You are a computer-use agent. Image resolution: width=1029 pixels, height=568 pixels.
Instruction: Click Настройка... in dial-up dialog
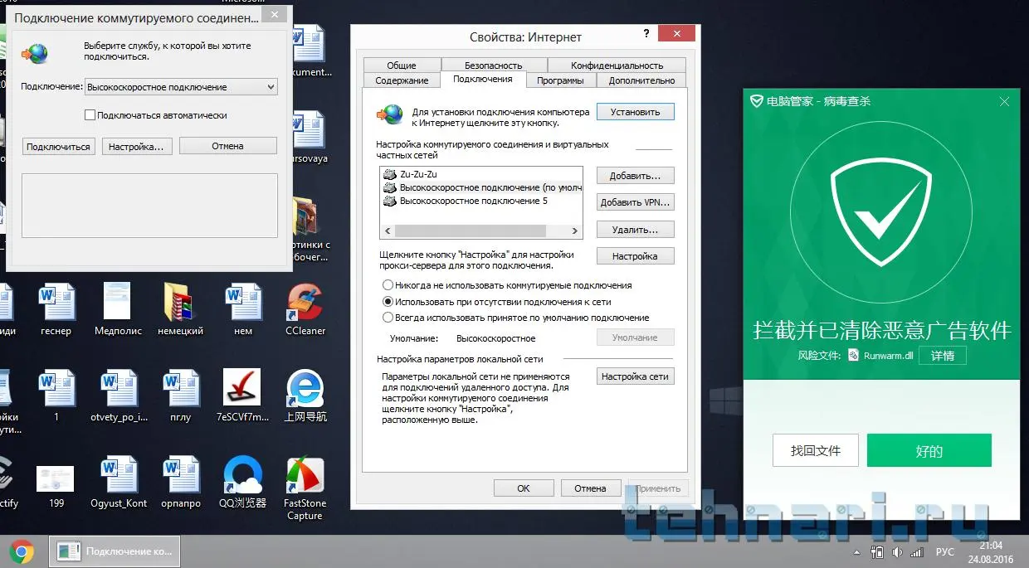tap(137, 147)
